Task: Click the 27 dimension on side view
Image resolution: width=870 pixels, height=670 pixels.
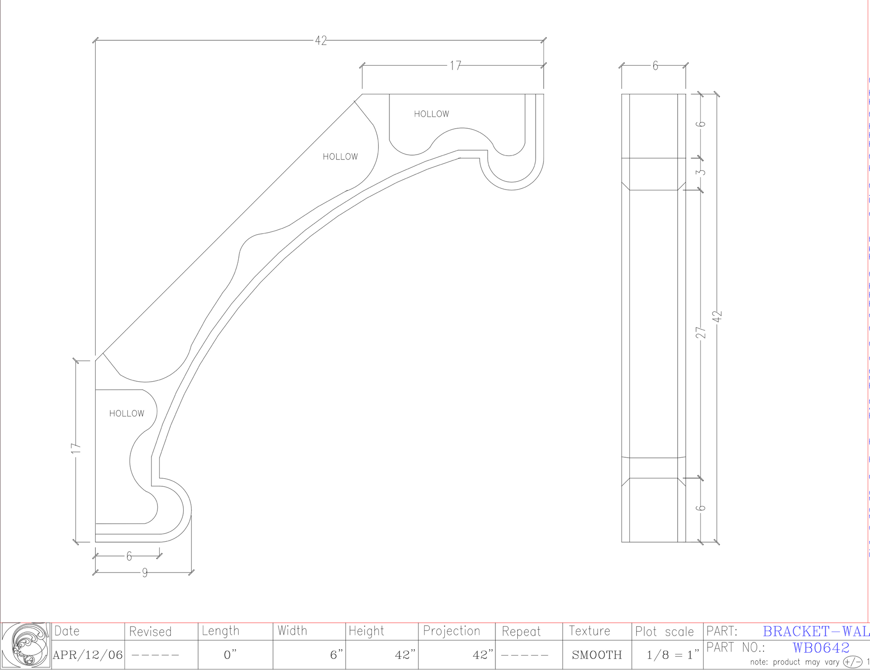Action: pos(701,333)
